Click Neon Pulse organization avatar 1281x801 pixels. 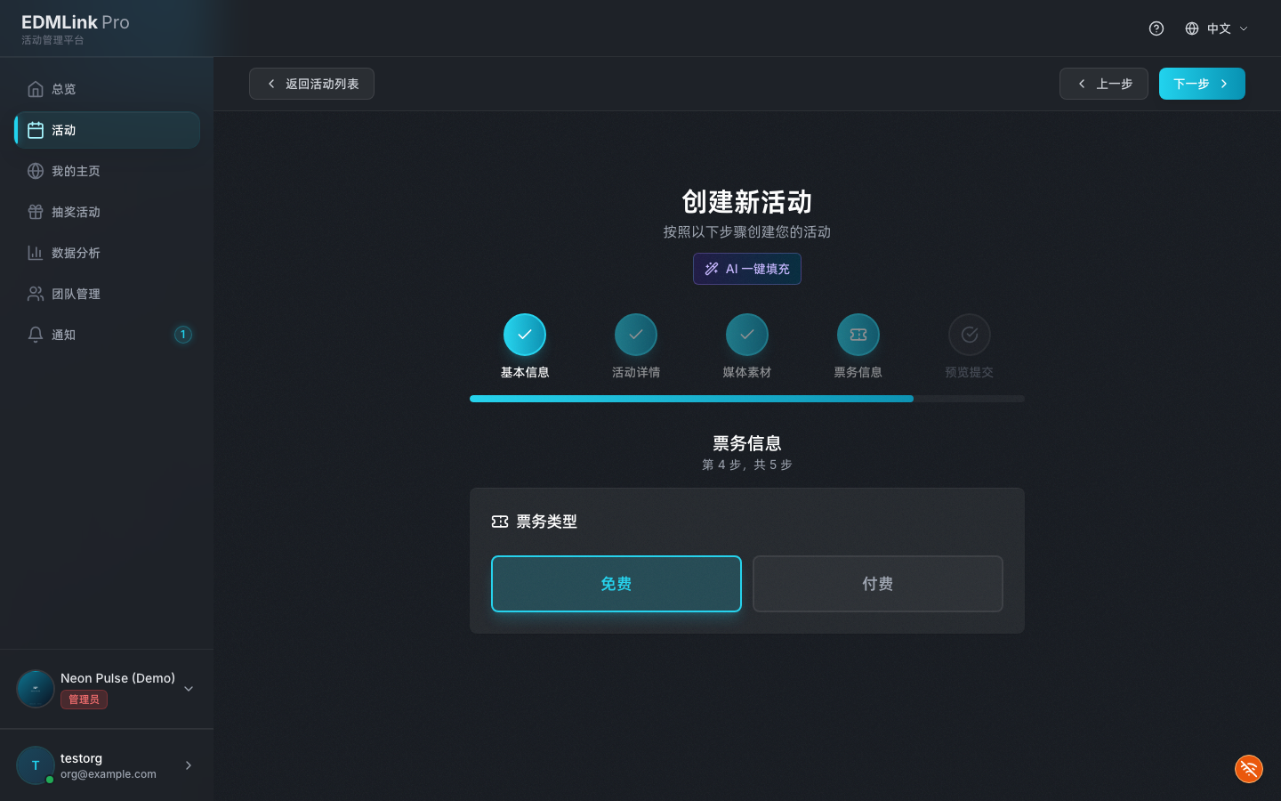[36, 689]
